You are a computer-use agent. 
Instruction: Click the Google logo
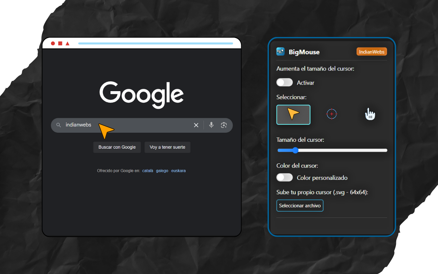click(142, 95)
